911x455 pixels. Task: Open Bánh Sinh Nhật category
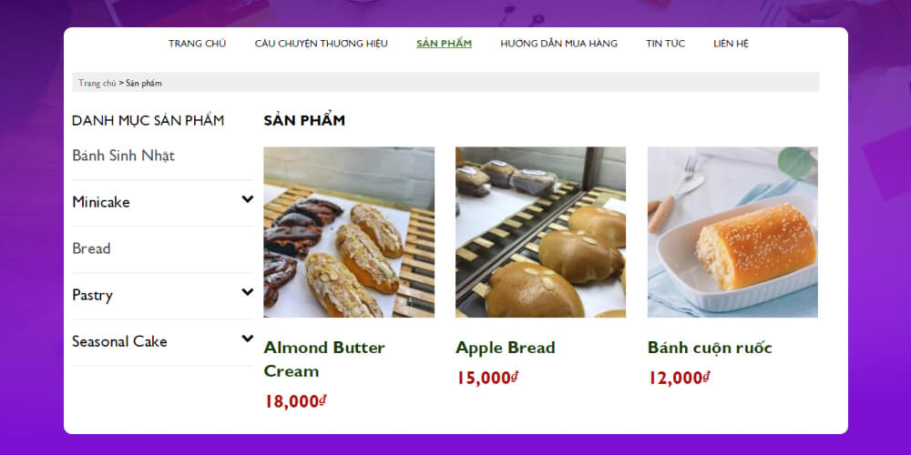pos(123,157)
